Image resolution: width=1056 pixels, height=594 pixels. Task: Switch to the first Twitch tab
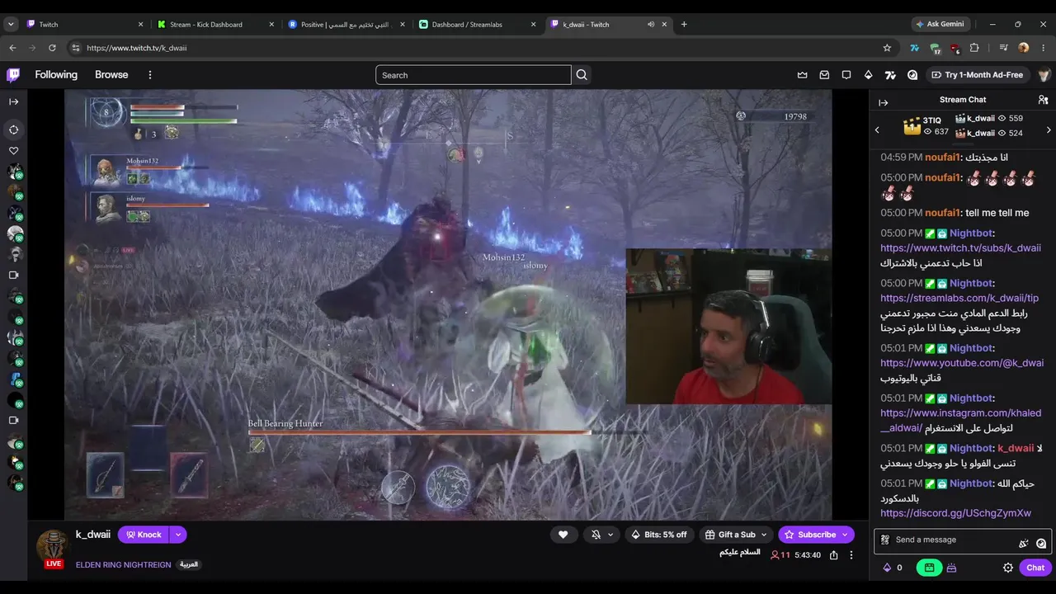point(85,24)
